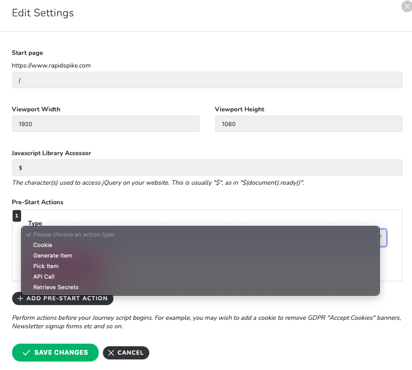Click the number 1 action badge
The width and height of the screenshot is (412, 370).
pos(16,216)
